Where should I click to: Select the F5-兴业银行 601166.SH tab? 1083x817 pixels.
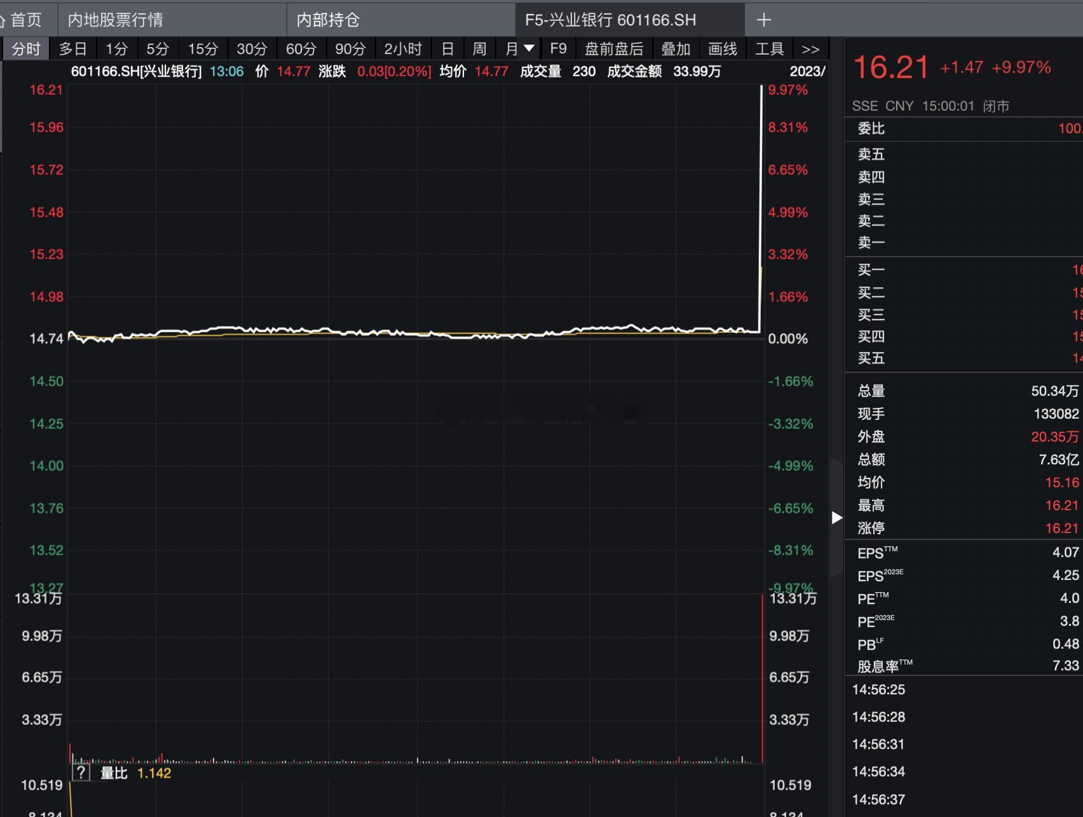click(x=629, y=20)
